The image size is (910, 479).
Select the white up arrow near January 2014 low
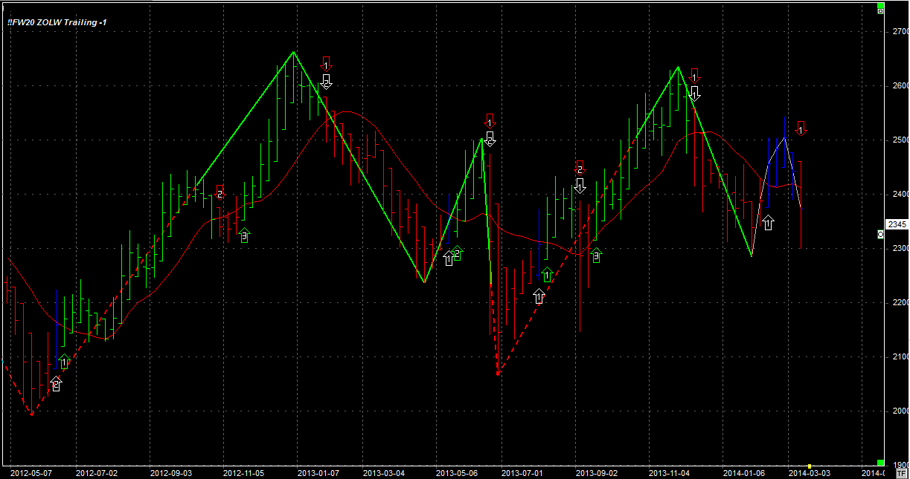click(x=768, y=221)
